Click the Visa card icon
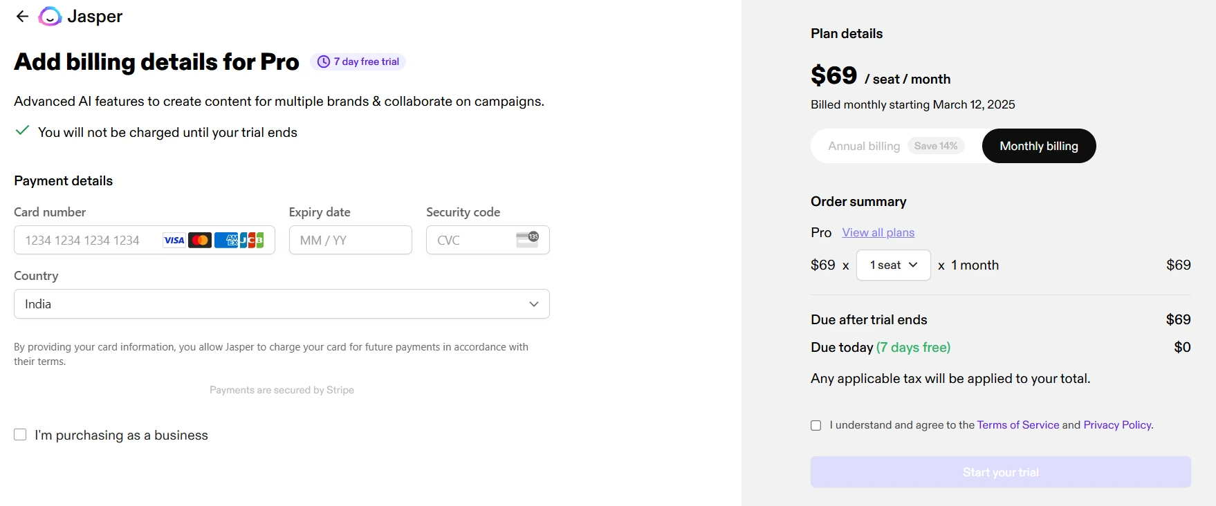This screenshot has height=506, width=1216. point(174,240)
